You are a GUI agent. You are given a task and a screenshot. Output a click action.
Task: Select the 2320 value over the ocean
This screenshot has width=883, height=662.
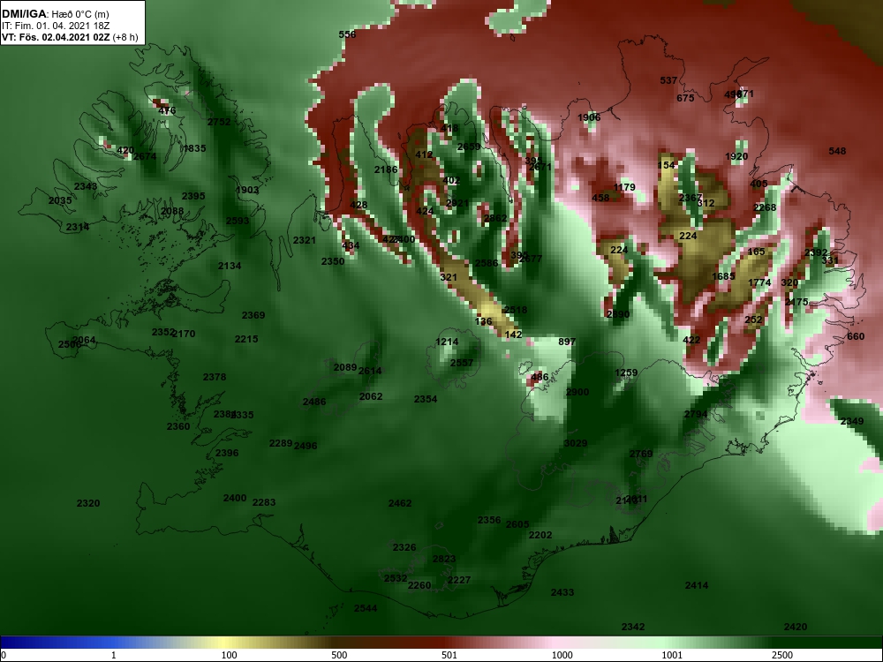point(88,504)
